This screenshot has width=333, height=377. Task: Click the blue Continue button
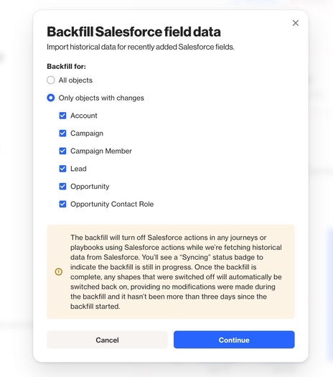(234, 340)
